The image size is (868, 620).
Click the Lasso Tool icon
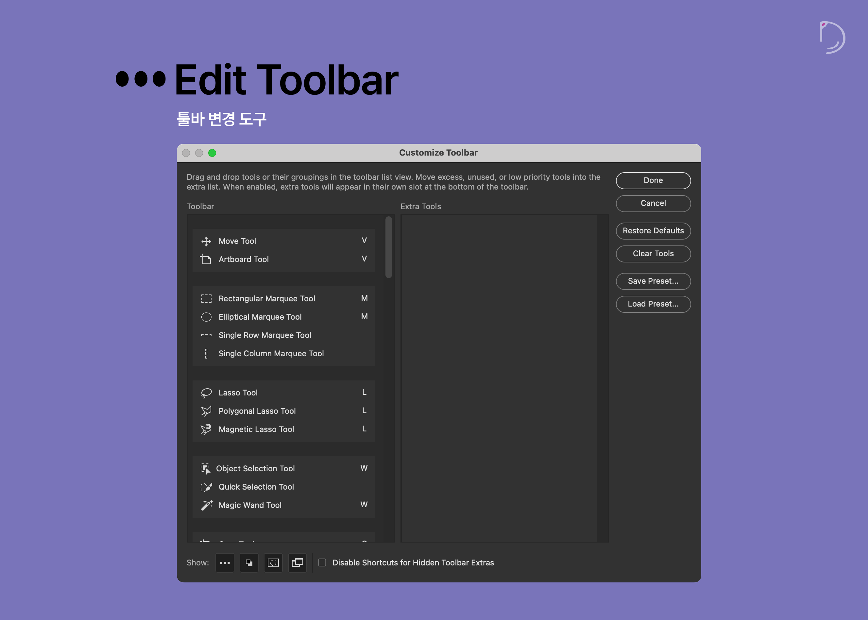(206, 393)
